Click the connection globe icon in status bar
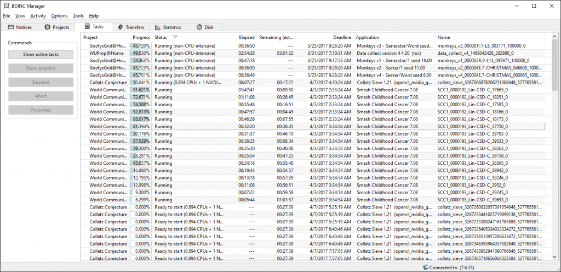Screen dimensions: 561x272 425,268
